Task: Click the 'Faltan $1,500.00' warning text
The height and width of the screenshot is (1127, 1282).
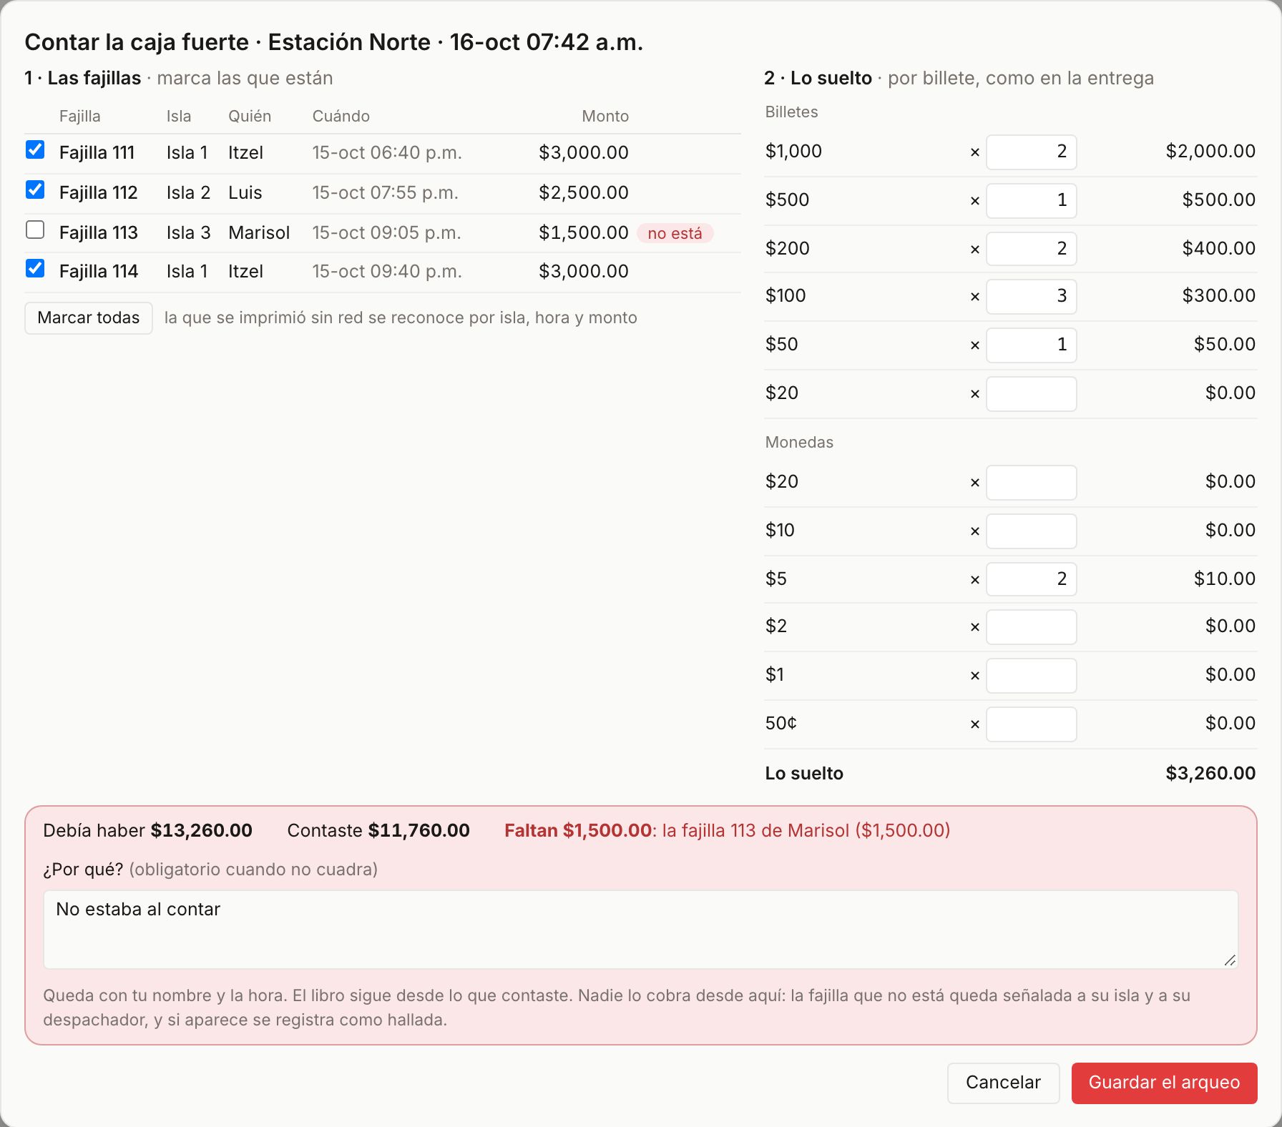Action: [x=578, y=830]
